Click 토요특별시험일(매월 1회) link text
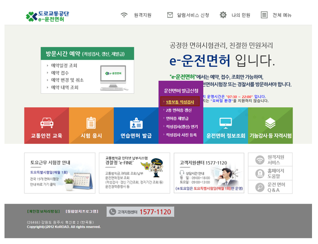 49,173
